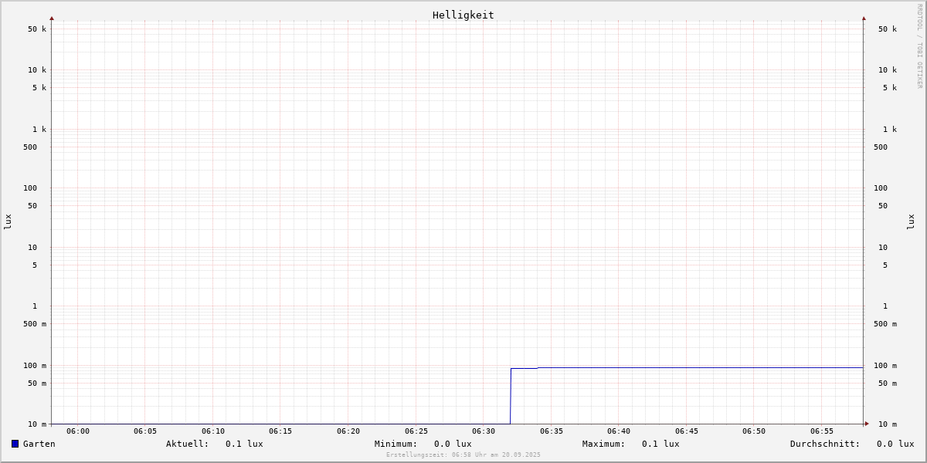This screenshot has width=927, height=463.
Task: Click the left axis '50 m' label
Action: pyautogui.click(x=37, y=384)
